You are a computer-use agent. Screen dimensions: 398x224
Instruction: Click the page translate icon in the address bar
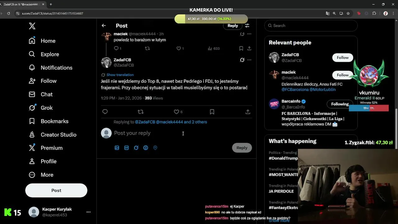[x=327, y=13]
